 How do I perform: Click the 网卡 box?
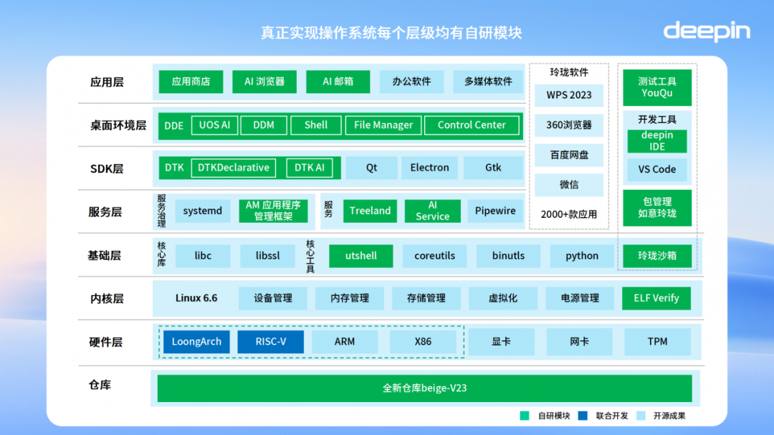tap(579, 342)
